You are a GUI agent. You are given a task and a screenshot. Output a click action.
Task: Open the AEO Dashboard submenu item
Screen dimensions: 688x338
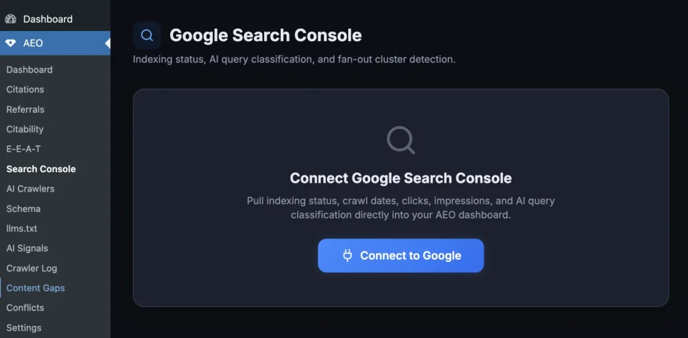pyautogui.click(x=29, y=70)
